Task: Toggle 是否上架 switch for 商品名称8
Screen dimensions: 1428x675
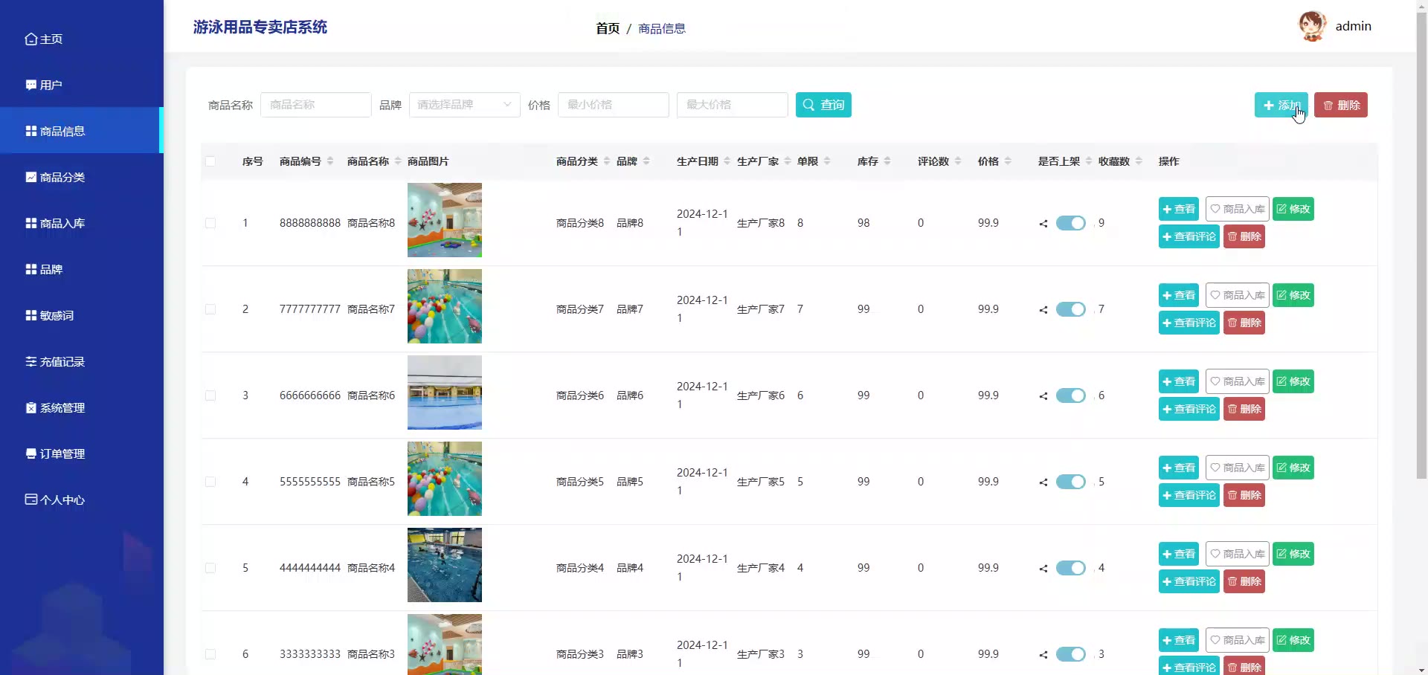Action: (x=1070, y=223)
